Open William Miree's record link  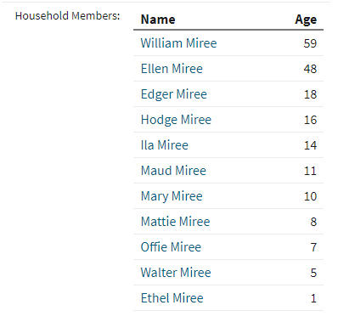click(178, 43)
